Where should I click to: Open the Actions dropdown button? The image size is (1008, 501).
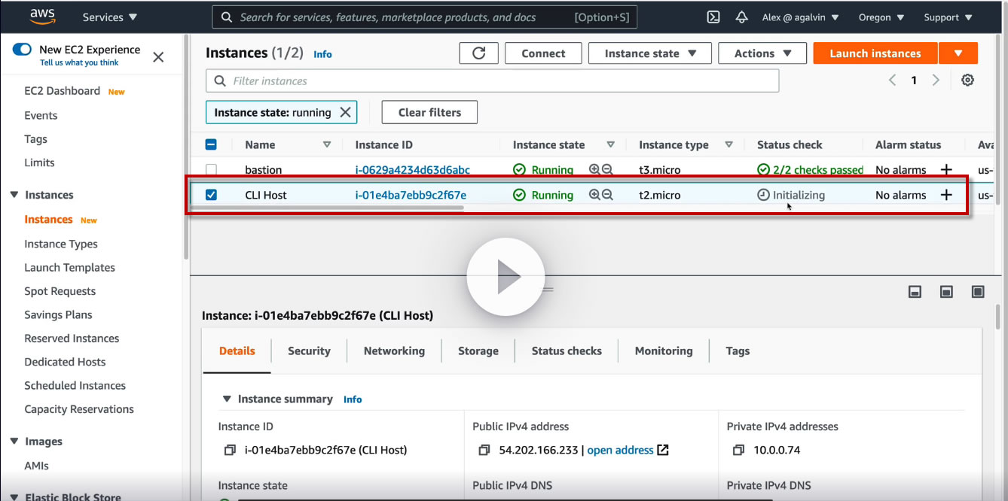(x=763, y=53)
